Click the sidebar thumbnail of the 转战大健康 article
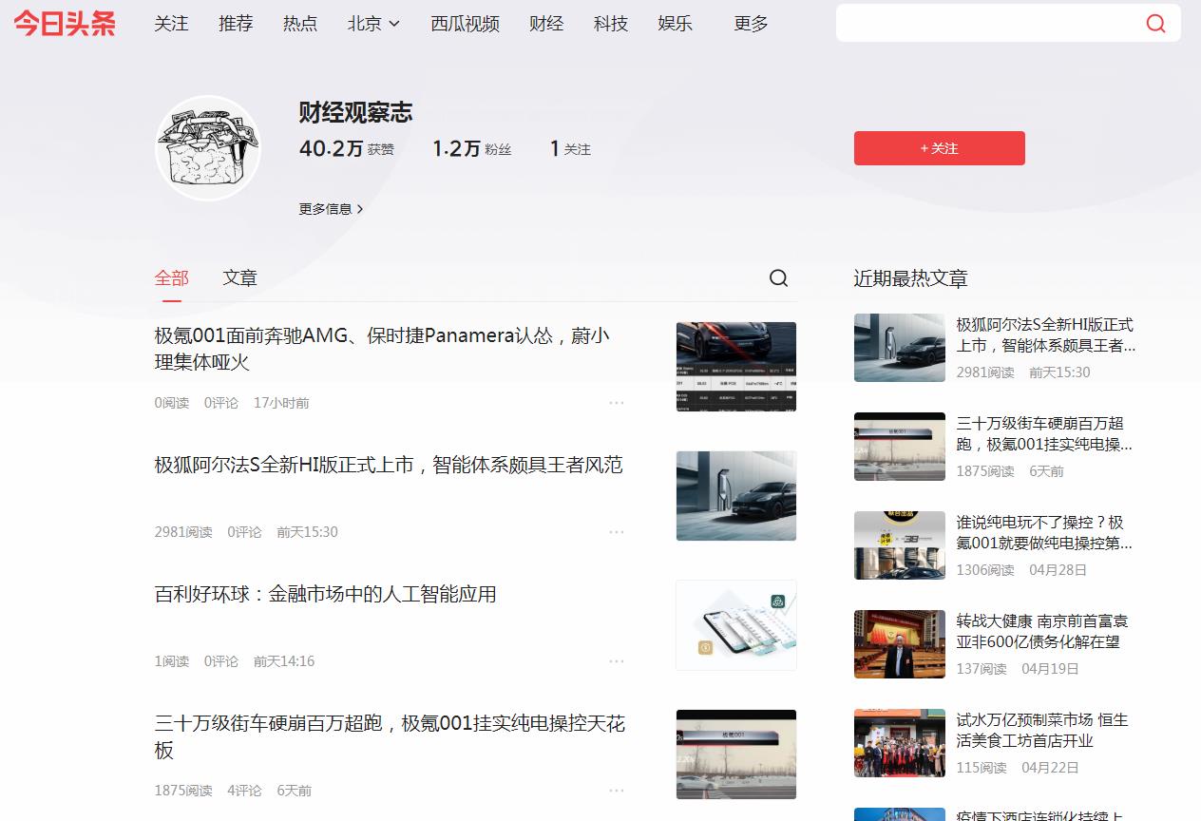Image resolution: width=1201 pixels, height=821 pixels. tap(900, 644)
